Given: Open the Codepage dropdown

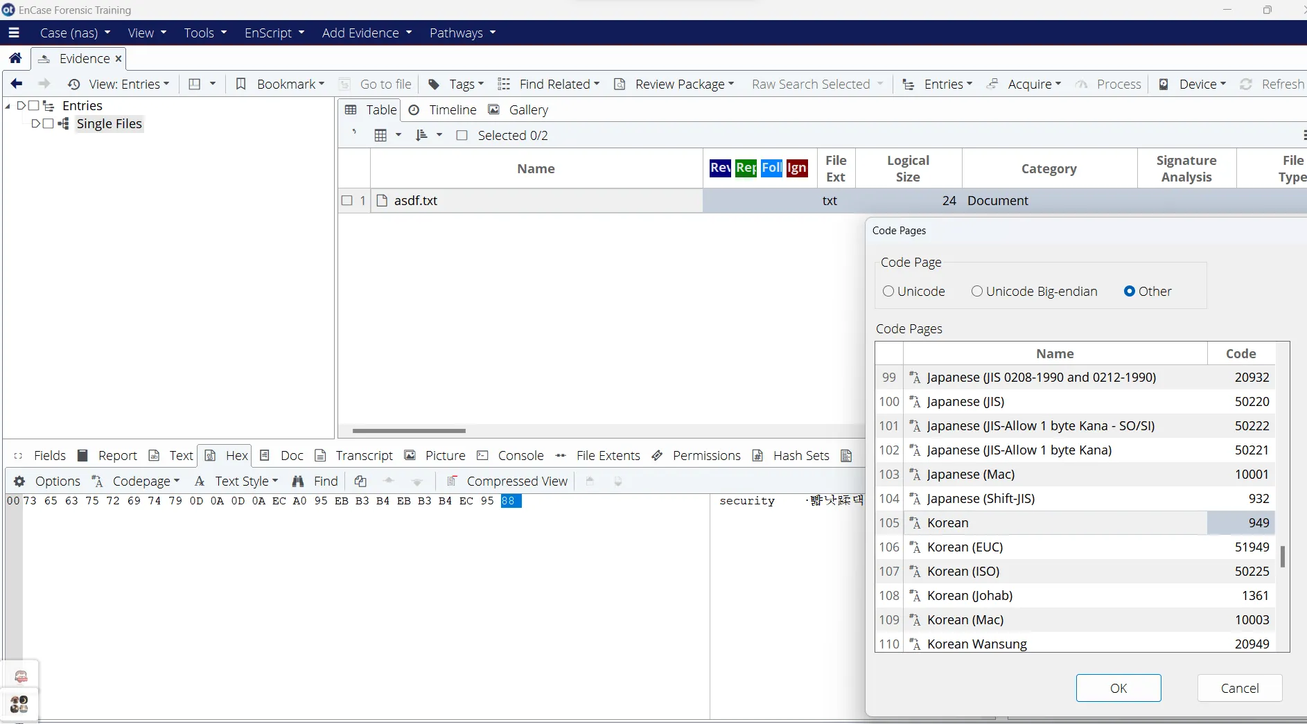Looking at the screenshot, I should pyautogui.click(x=136, y=481).
